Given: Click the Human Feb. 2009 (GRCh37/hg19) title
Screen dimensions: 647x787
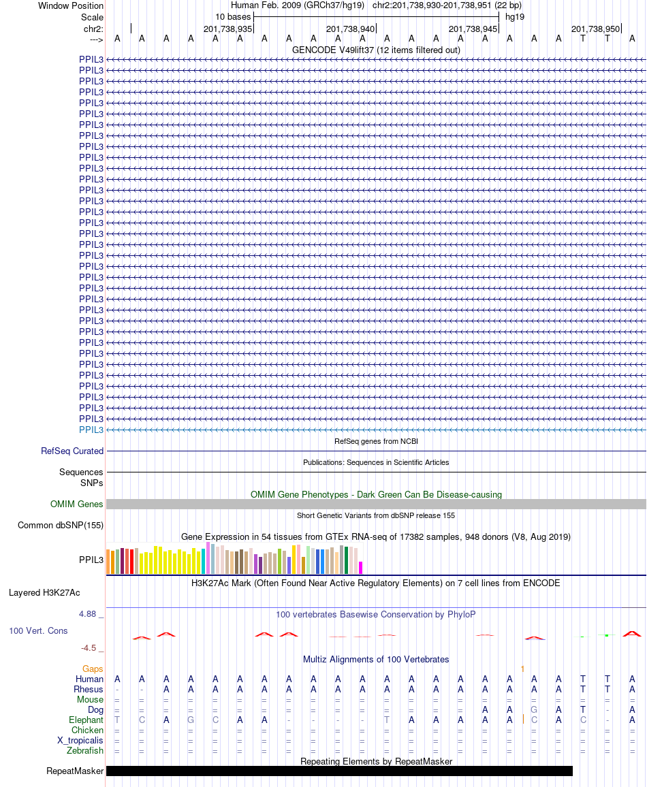Looking at the screenshot, I should tap(299, 5).
